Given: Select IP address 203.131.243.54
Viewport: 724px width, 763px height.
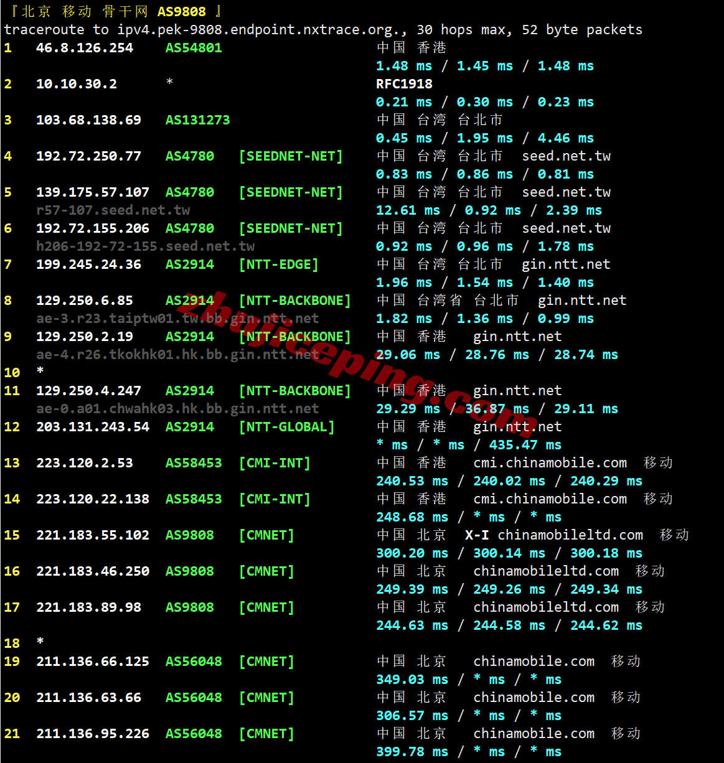Looking at the screenshot, I should coord(93,427).
